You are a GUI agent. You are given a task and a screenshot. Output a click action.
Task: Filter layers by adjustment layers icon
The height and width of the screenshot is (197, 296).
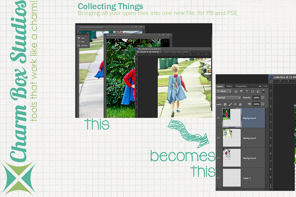click(241, 91)
